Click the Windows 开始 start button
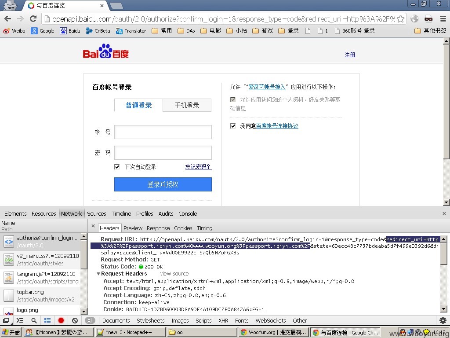450x338 pixels. tap(11, 332)
